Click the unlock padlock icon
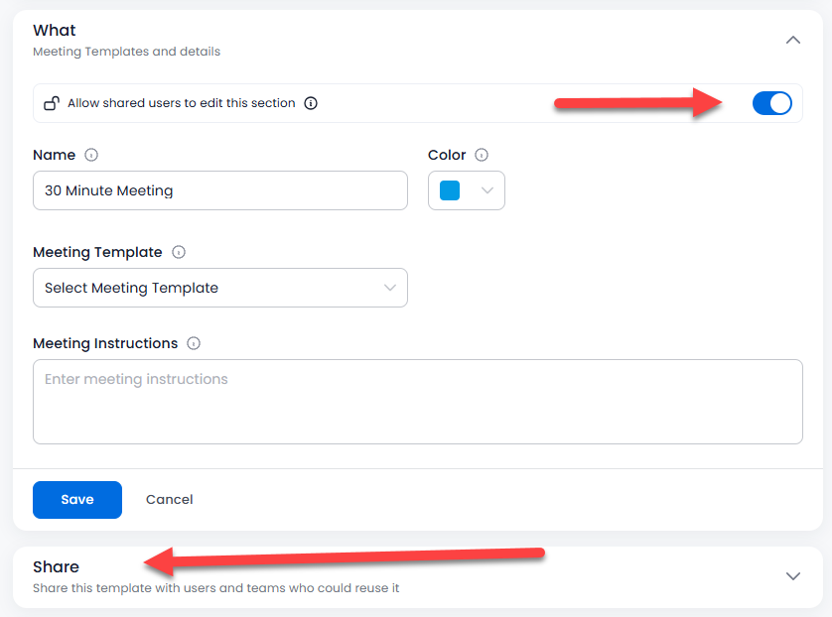This screenshot has width=832, height=617. coord(52,103)
